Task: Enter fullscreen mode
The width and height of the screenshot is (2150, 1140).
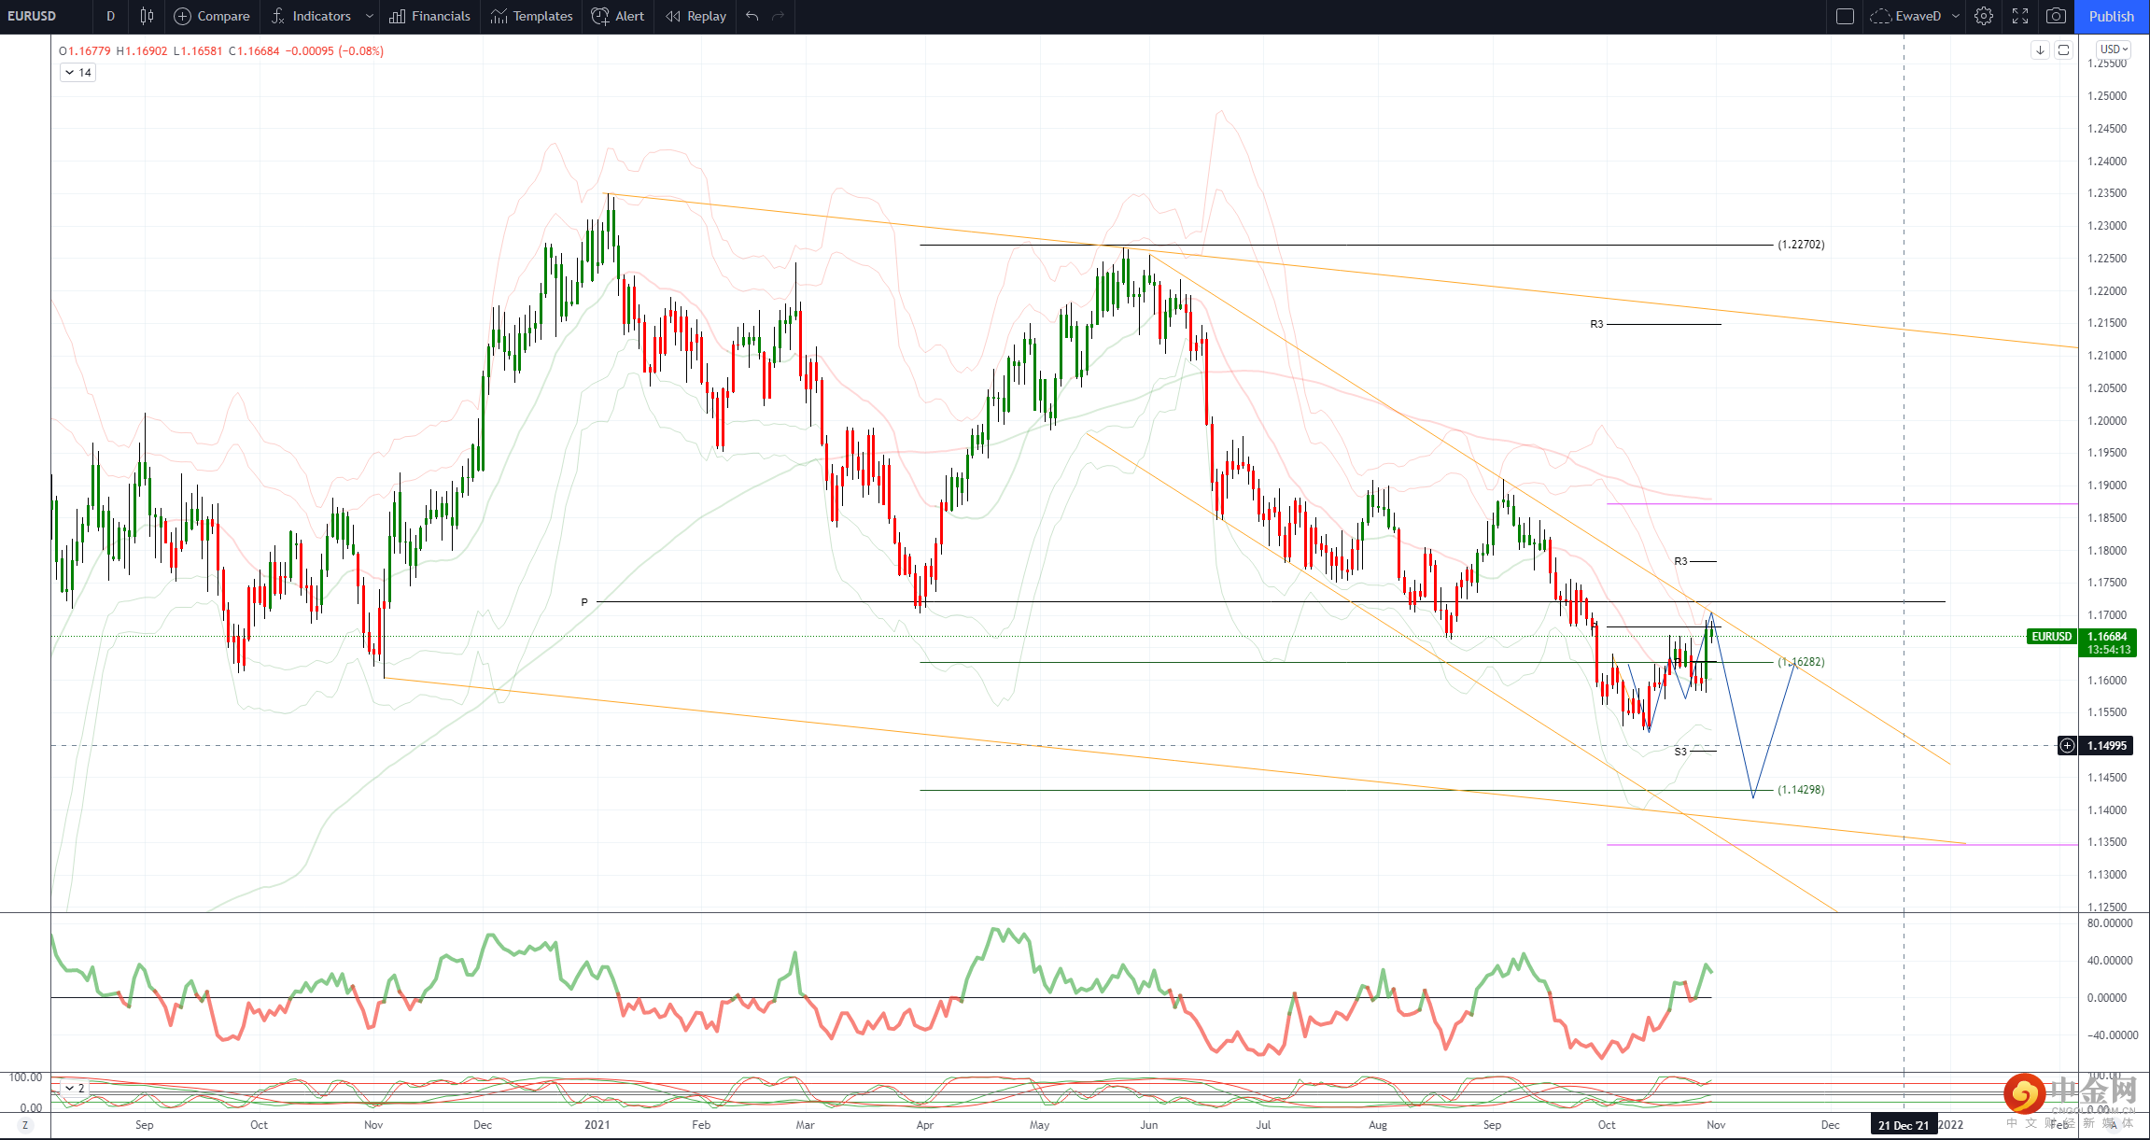Action: pos(2020,16)
